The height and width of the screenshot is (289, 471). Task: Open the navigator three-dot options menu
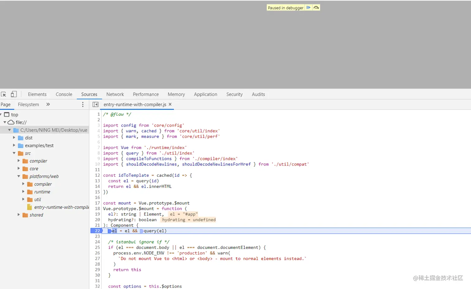[83, 105]
